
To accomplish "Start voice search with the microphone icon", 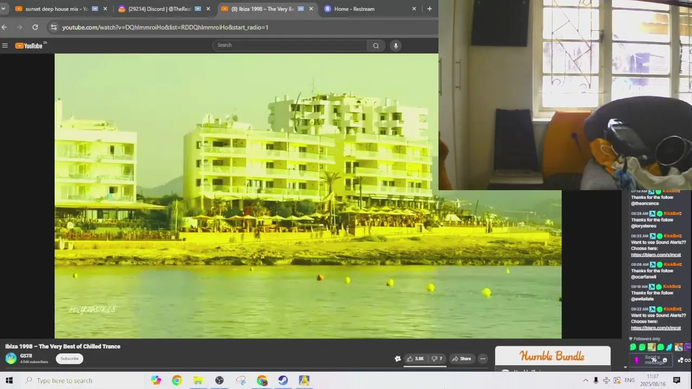I will pyautogui.click(x=396, y=46).
